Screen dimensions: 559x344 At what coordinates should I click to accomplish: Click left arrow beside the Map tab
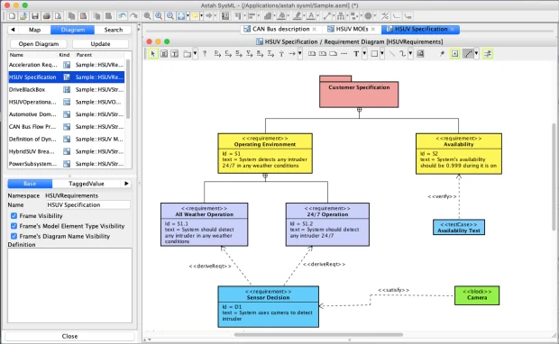[13, 30]
